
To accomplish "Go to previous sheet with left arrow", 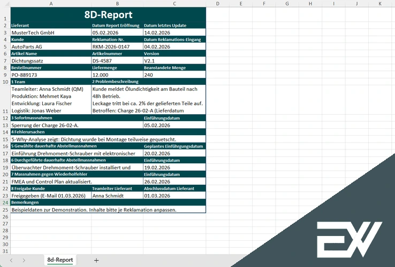I will click(11, 260).
